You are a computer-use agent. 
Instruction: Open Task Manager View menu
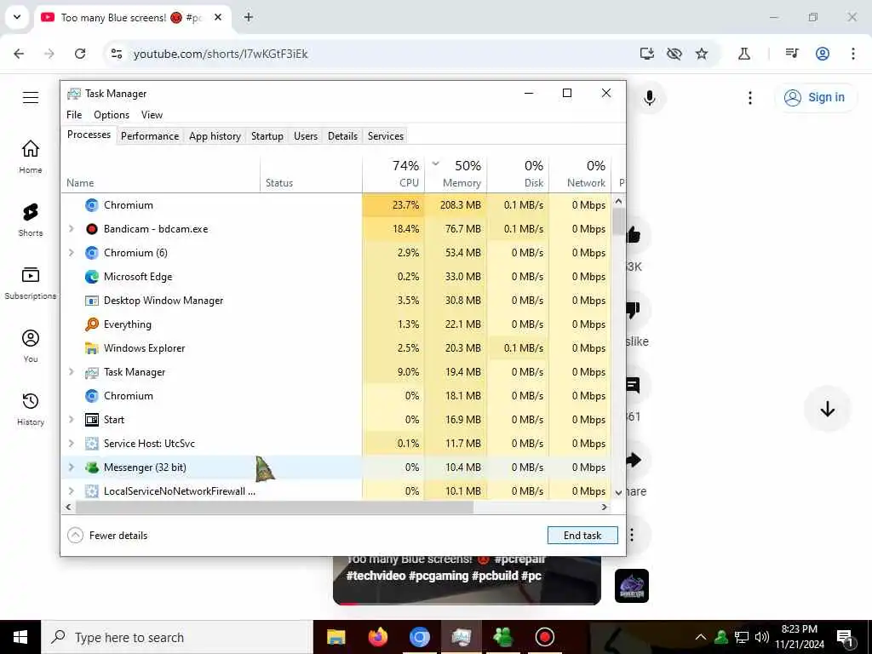(x=152, y=115)
